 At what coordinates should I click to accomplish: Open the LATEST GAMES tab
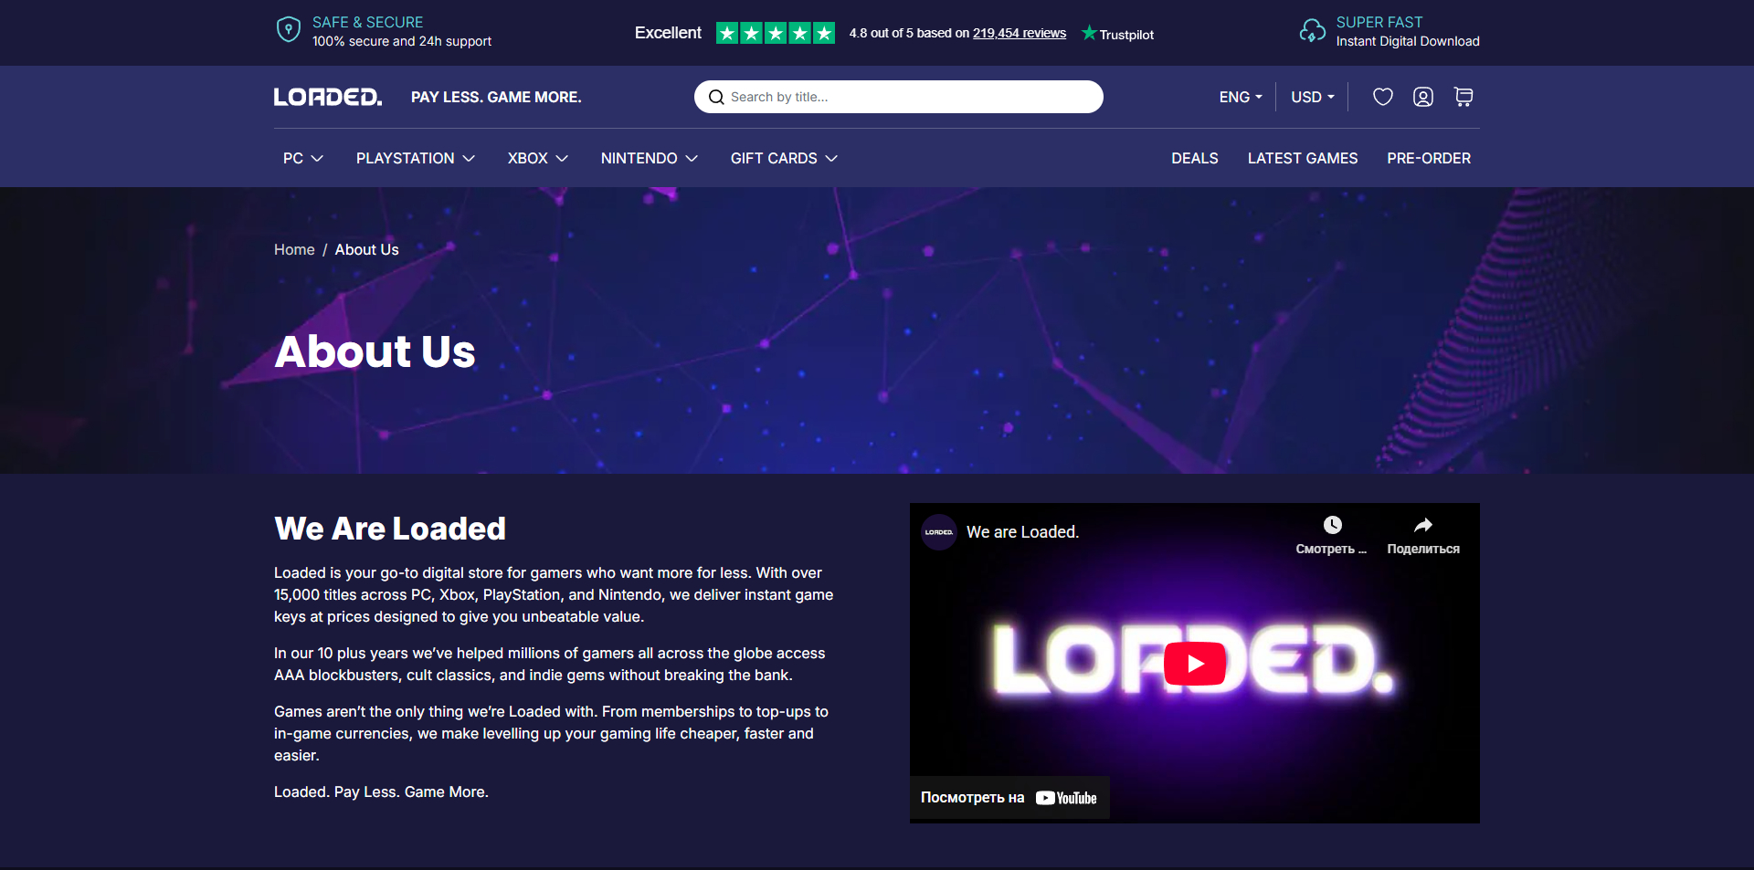(x=1303, y=158)
